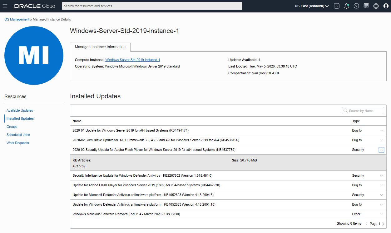391x233 pixels.
Task: Open the help question mark menu
Action: coord(356,6)
